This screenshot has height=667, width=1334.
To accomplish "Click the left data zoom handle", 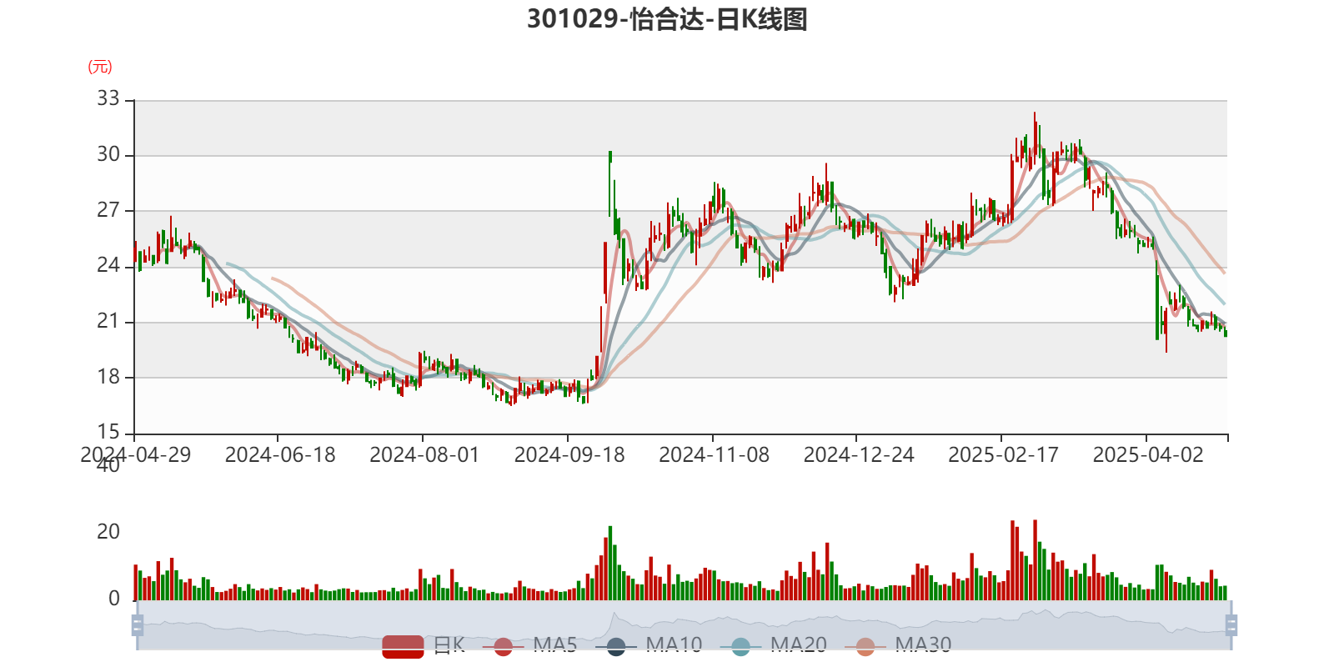I will pos(138,624).
